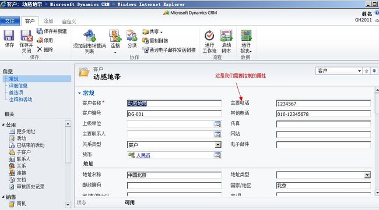Switch to the Customize (自定义) ribbon tab

[x=69, y=22]
